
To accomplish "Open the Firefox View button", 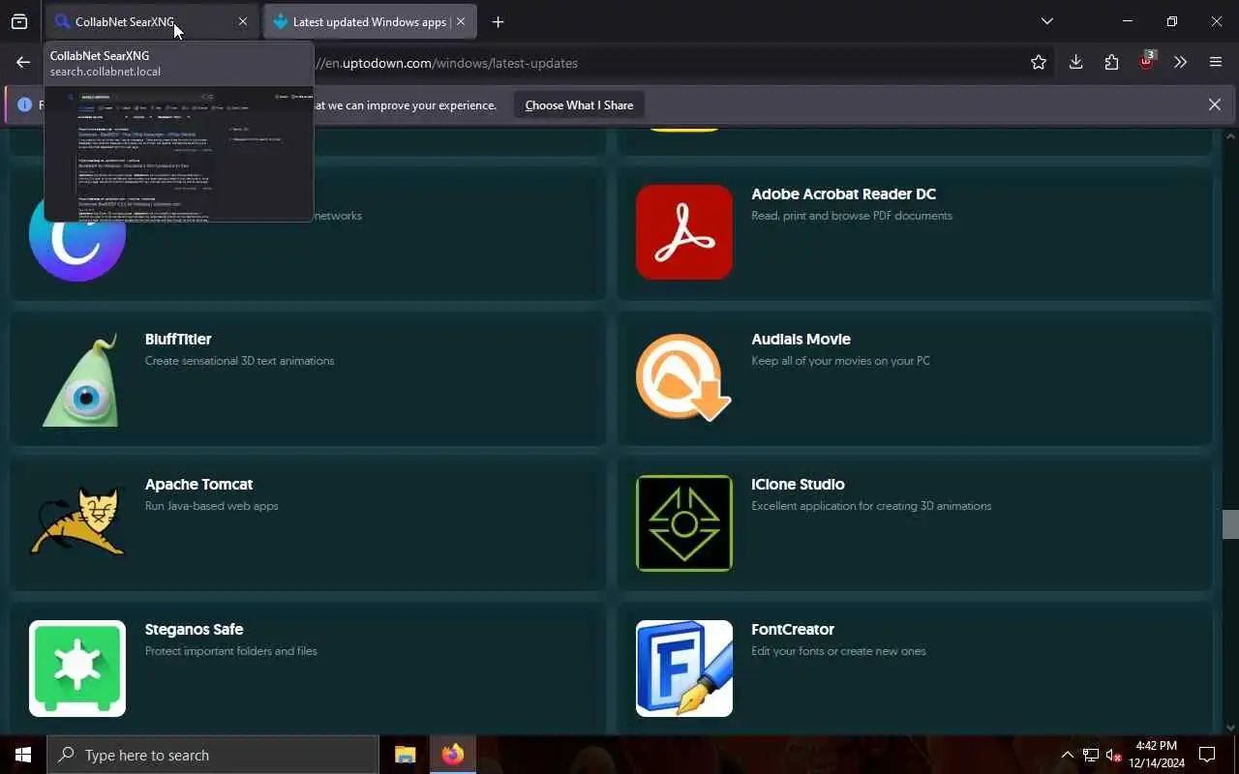I will click(x=19, y=21).
